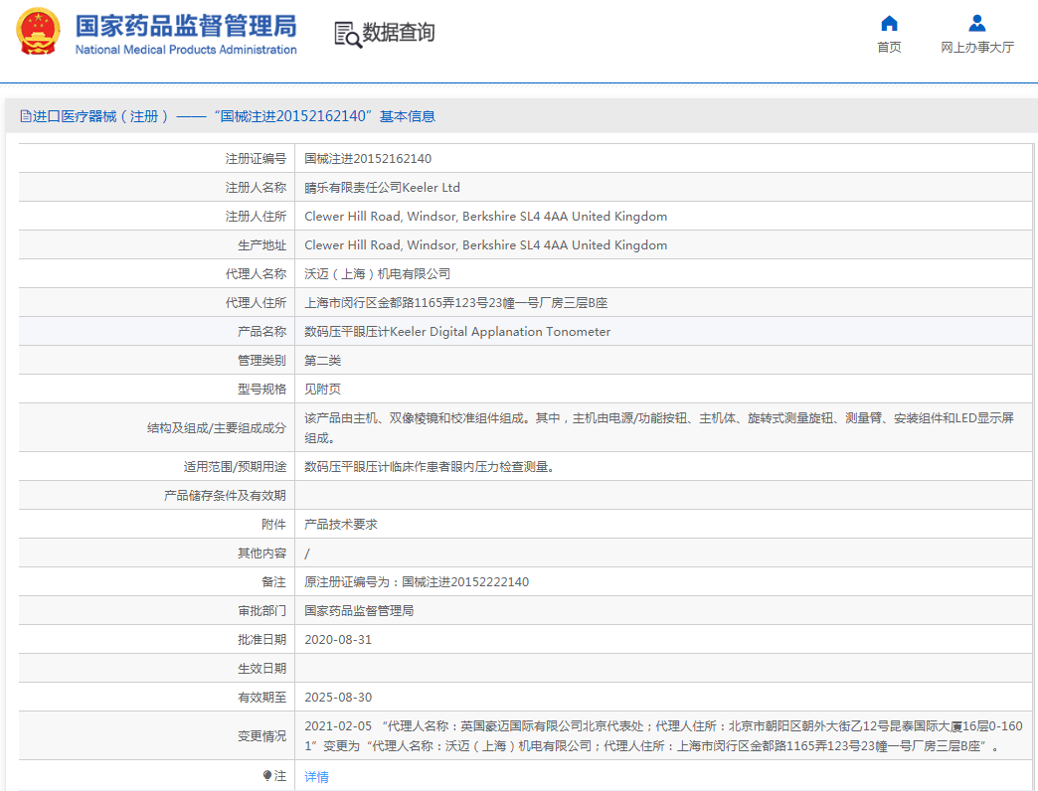Click the 国家药品监督管理局 title
Screen dimensions: 1038x791
click(186, 26)
